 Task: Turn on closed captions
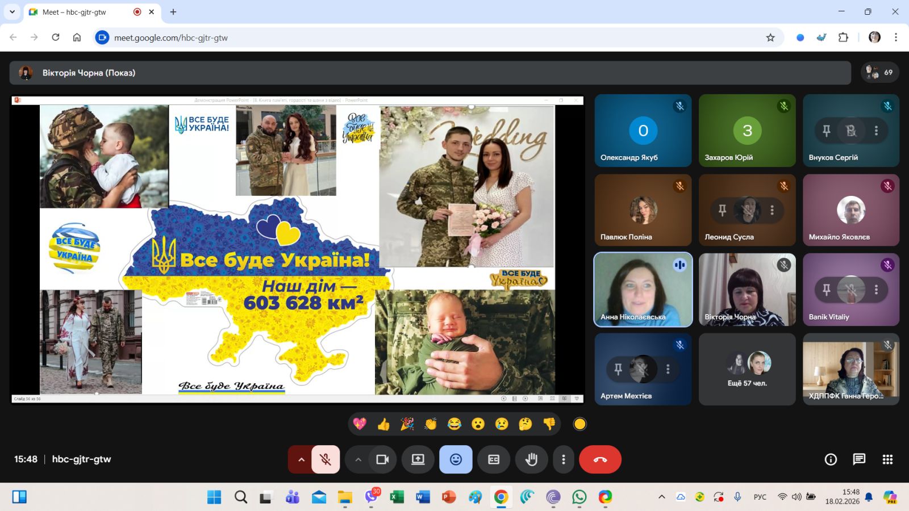pyautogui.click(x=494, y=459)
